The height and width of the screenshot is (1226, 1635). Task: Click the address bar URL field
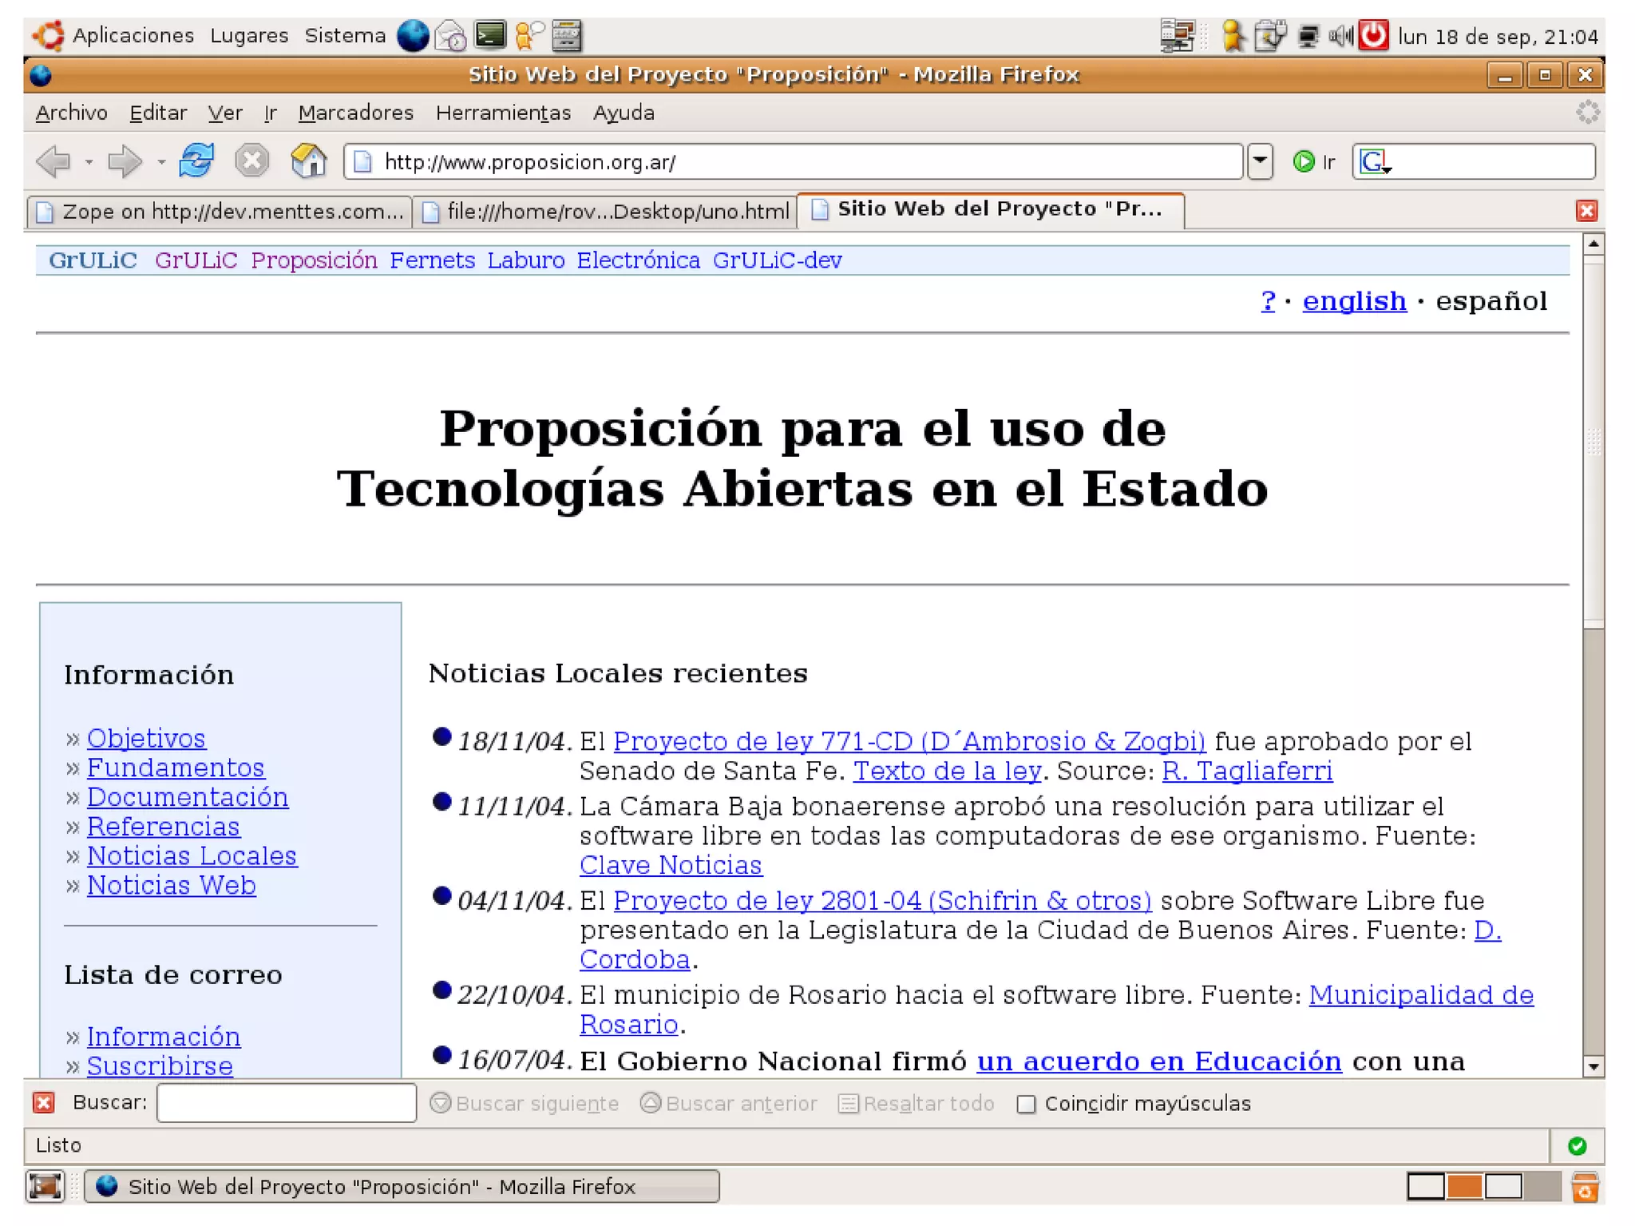coord(793,162)
